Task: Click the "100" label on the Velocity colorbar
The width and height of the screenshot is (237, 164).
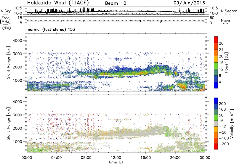Action: (222, 110)
